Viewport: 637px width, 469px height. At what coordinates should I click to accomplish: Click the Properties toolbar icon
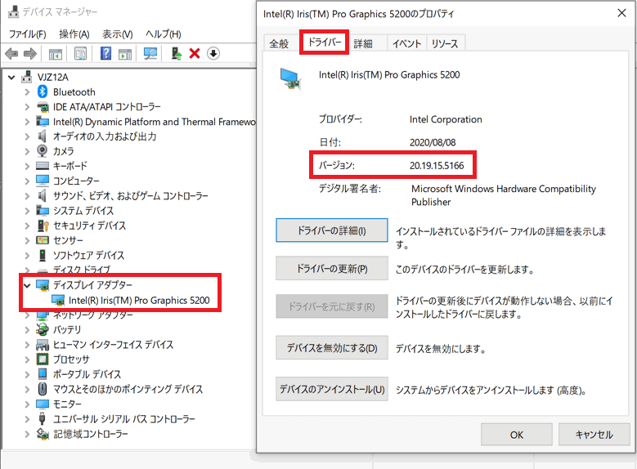pyautogui.click(x=80, y=54)
